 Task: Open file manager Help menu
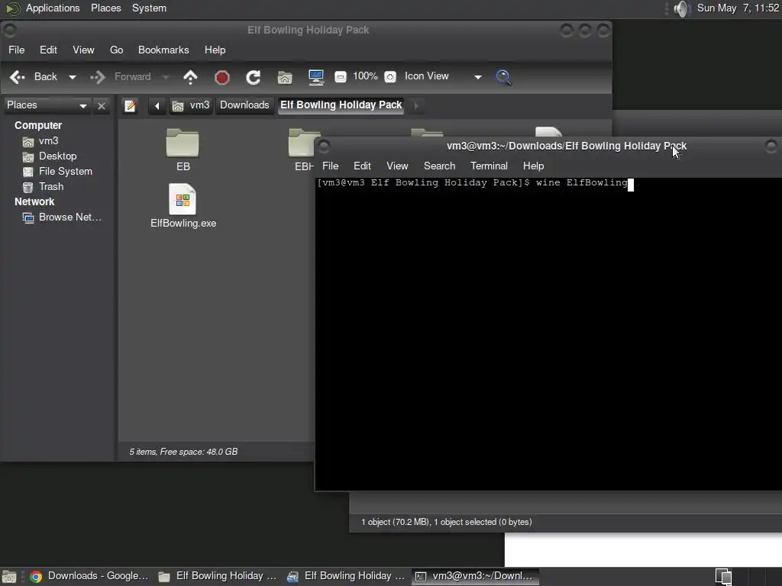[215, 50]
